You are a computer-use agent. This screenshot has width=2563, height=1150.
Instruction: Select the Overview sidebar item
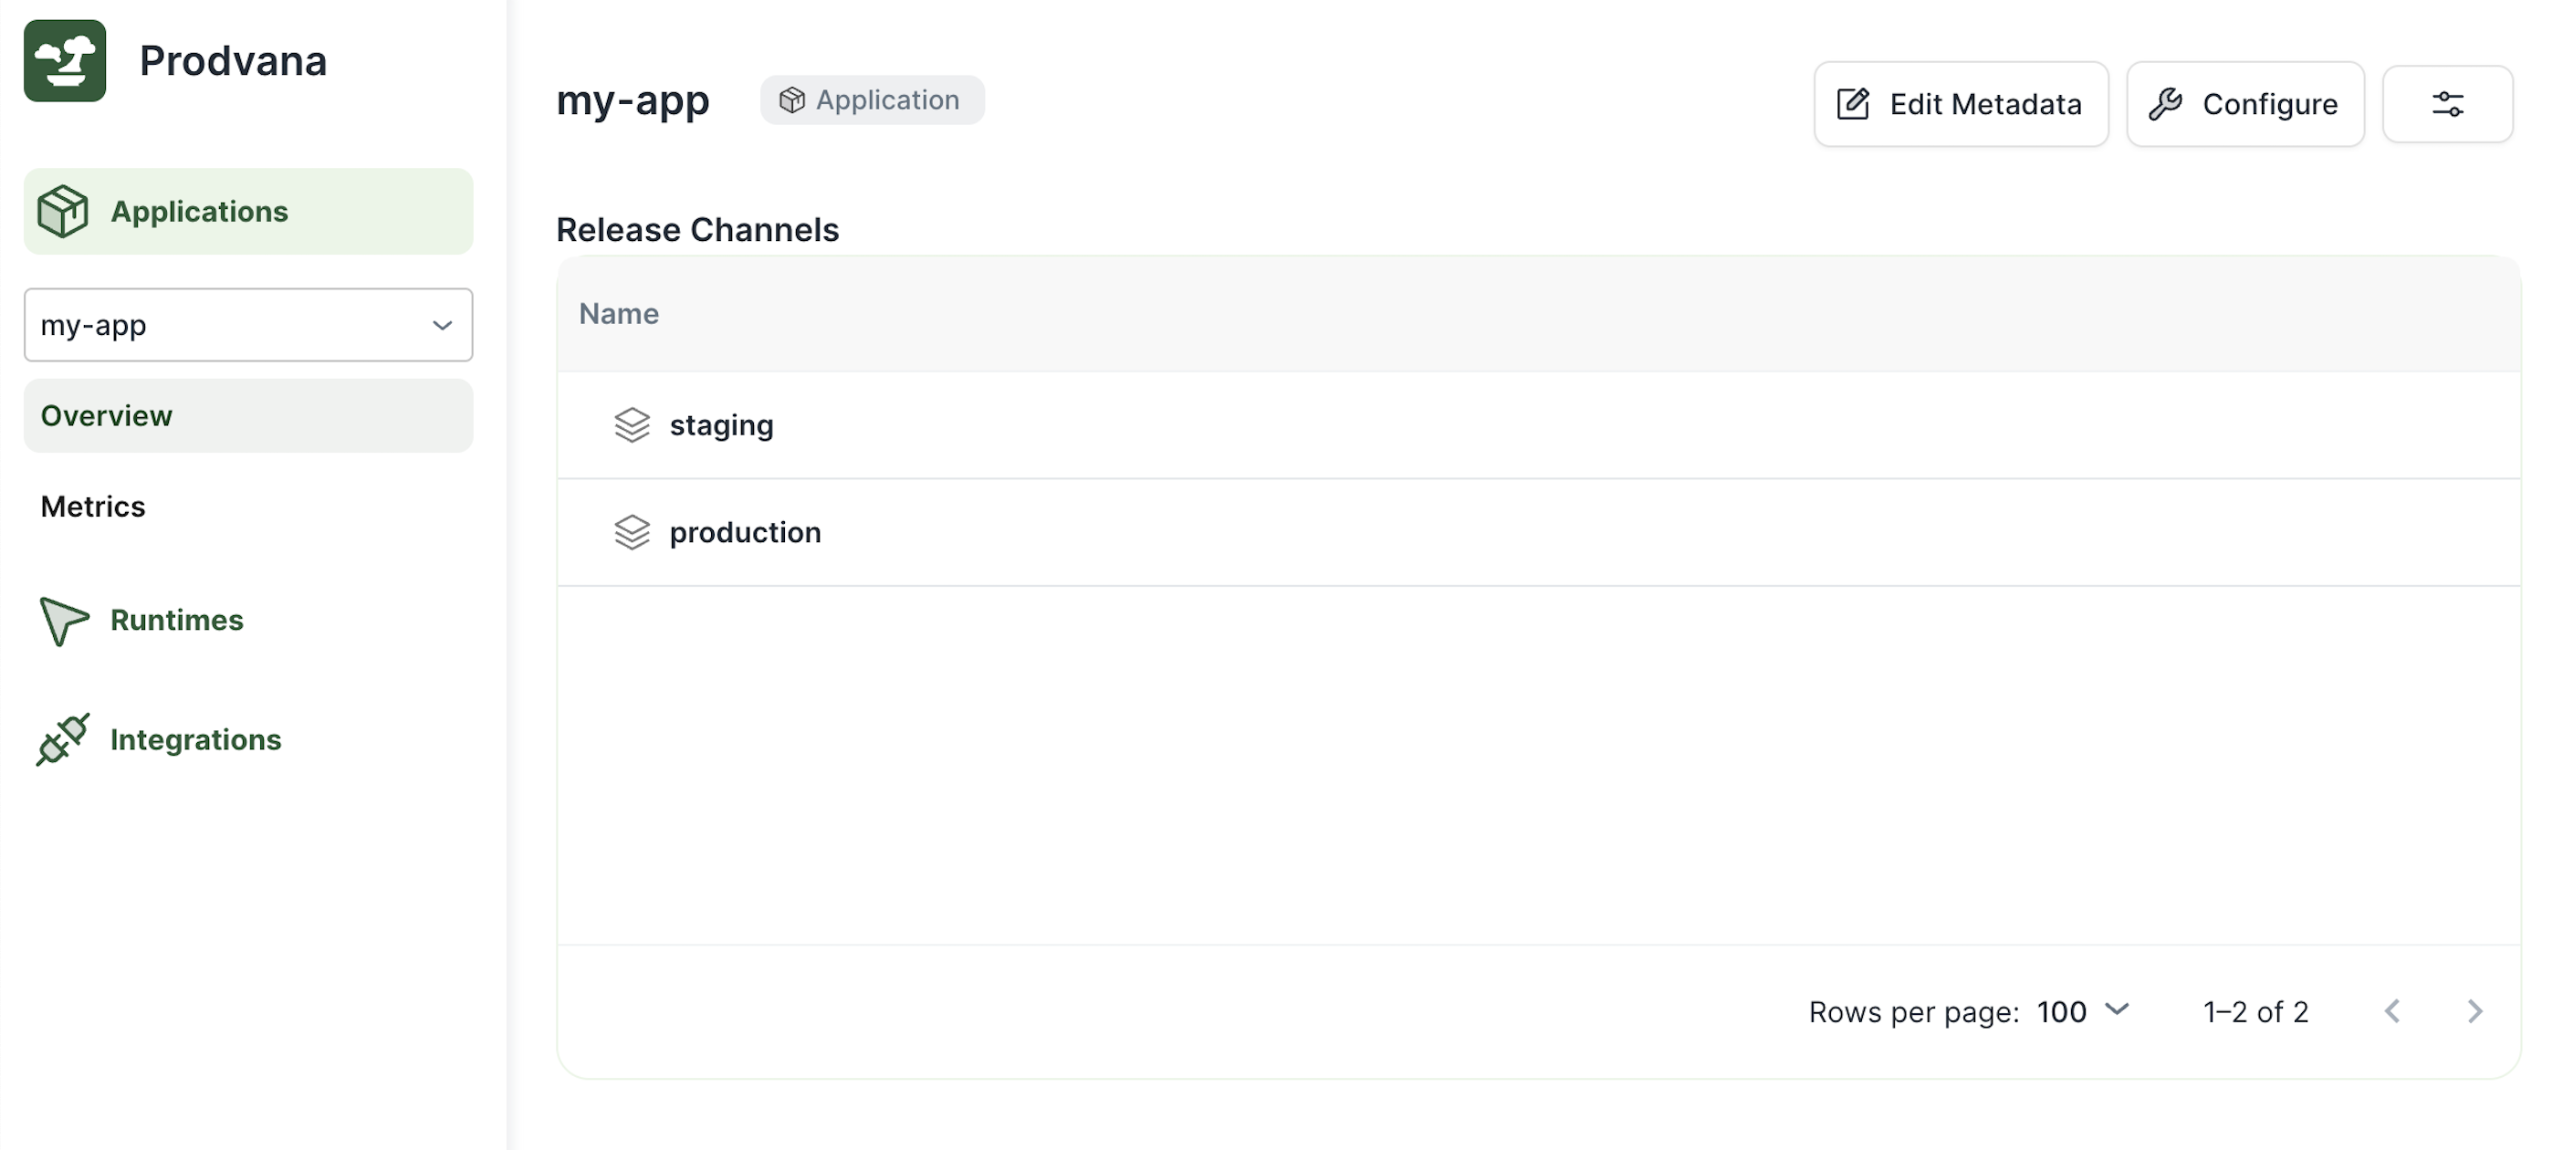247,416
